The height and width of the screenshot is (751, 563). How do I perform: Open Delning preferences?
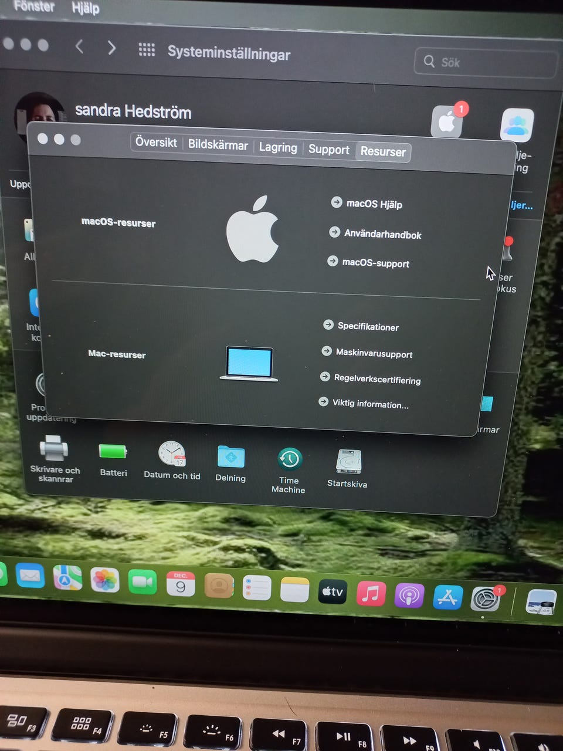(230, 464)
